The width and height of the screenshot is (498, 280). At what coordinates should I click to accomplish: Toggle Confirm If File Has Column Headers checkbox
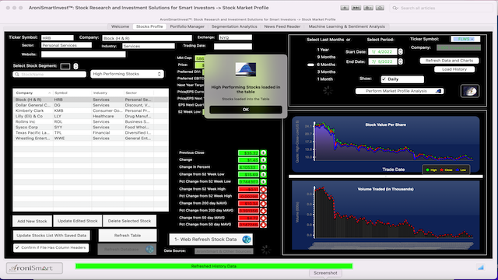[17, 247]
